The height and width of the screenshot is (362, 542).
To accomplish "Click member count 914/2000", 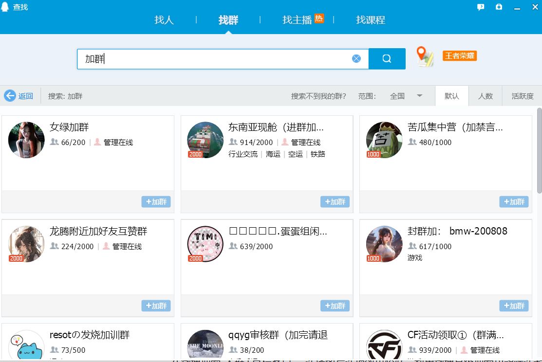I will pyautogui.click(x=256, y=142).
